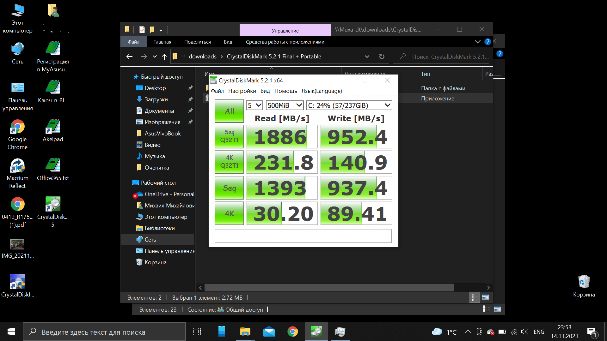Select Akelpad desktop shortcut
The image size is (607, 341).
point(53,131)
